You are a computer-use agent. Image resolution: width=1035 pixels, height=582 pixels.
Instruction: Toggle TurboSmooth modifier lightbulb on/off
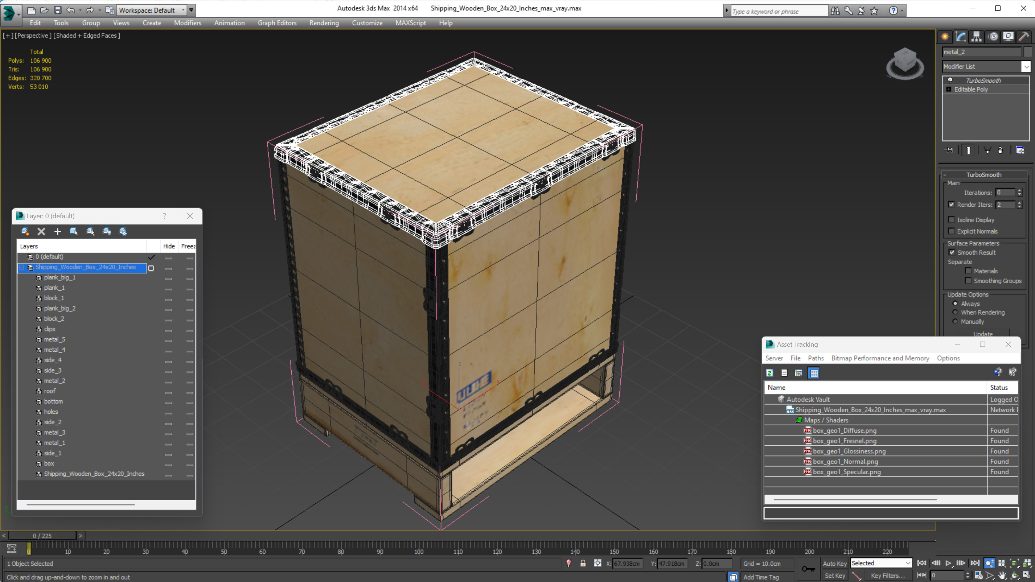950,81
